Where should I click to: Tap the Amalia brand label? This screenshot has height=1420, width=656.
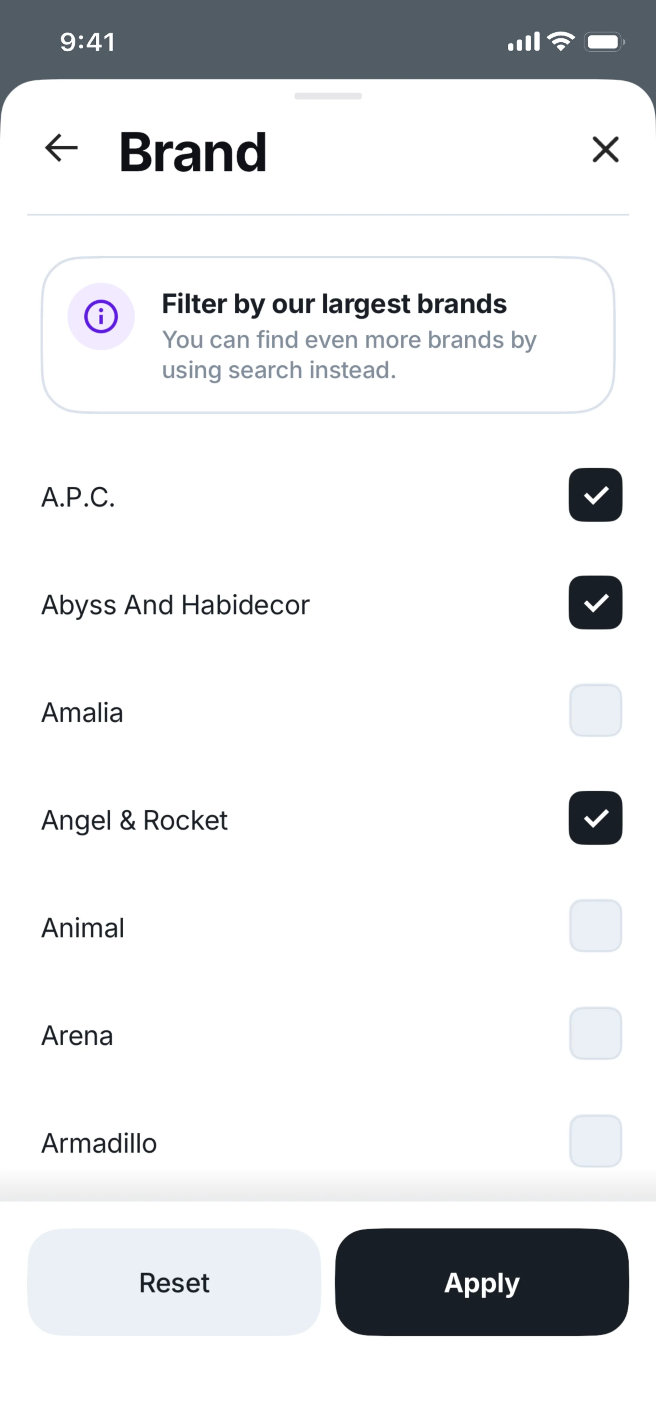pyautogui.click(x=82, y=712)
